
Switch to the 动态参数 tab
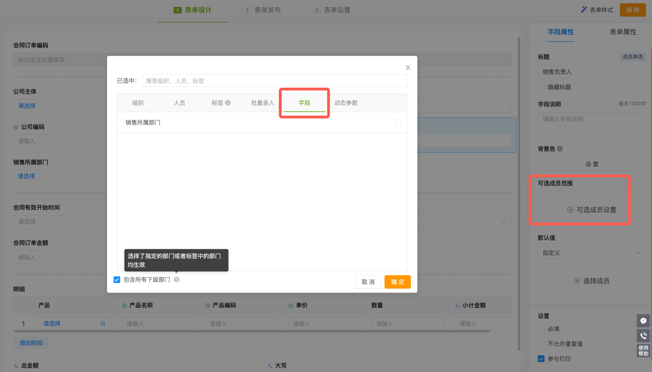346,103
